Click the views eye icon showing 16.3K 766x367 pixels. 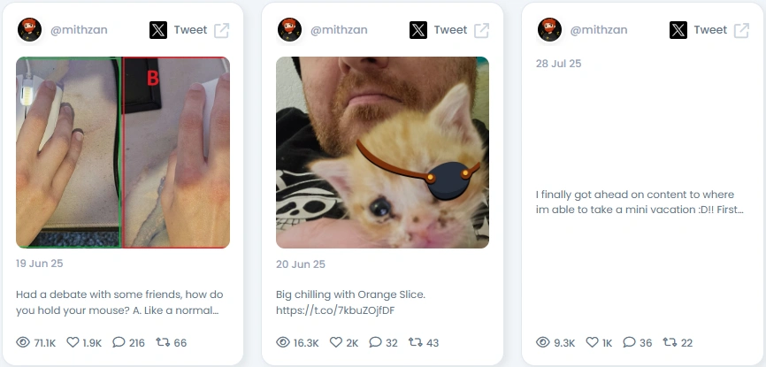point(283,342)
